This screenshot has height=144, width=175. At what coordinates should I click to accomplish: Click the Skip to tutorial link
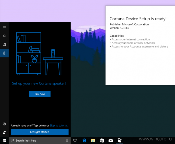point(59,126)
